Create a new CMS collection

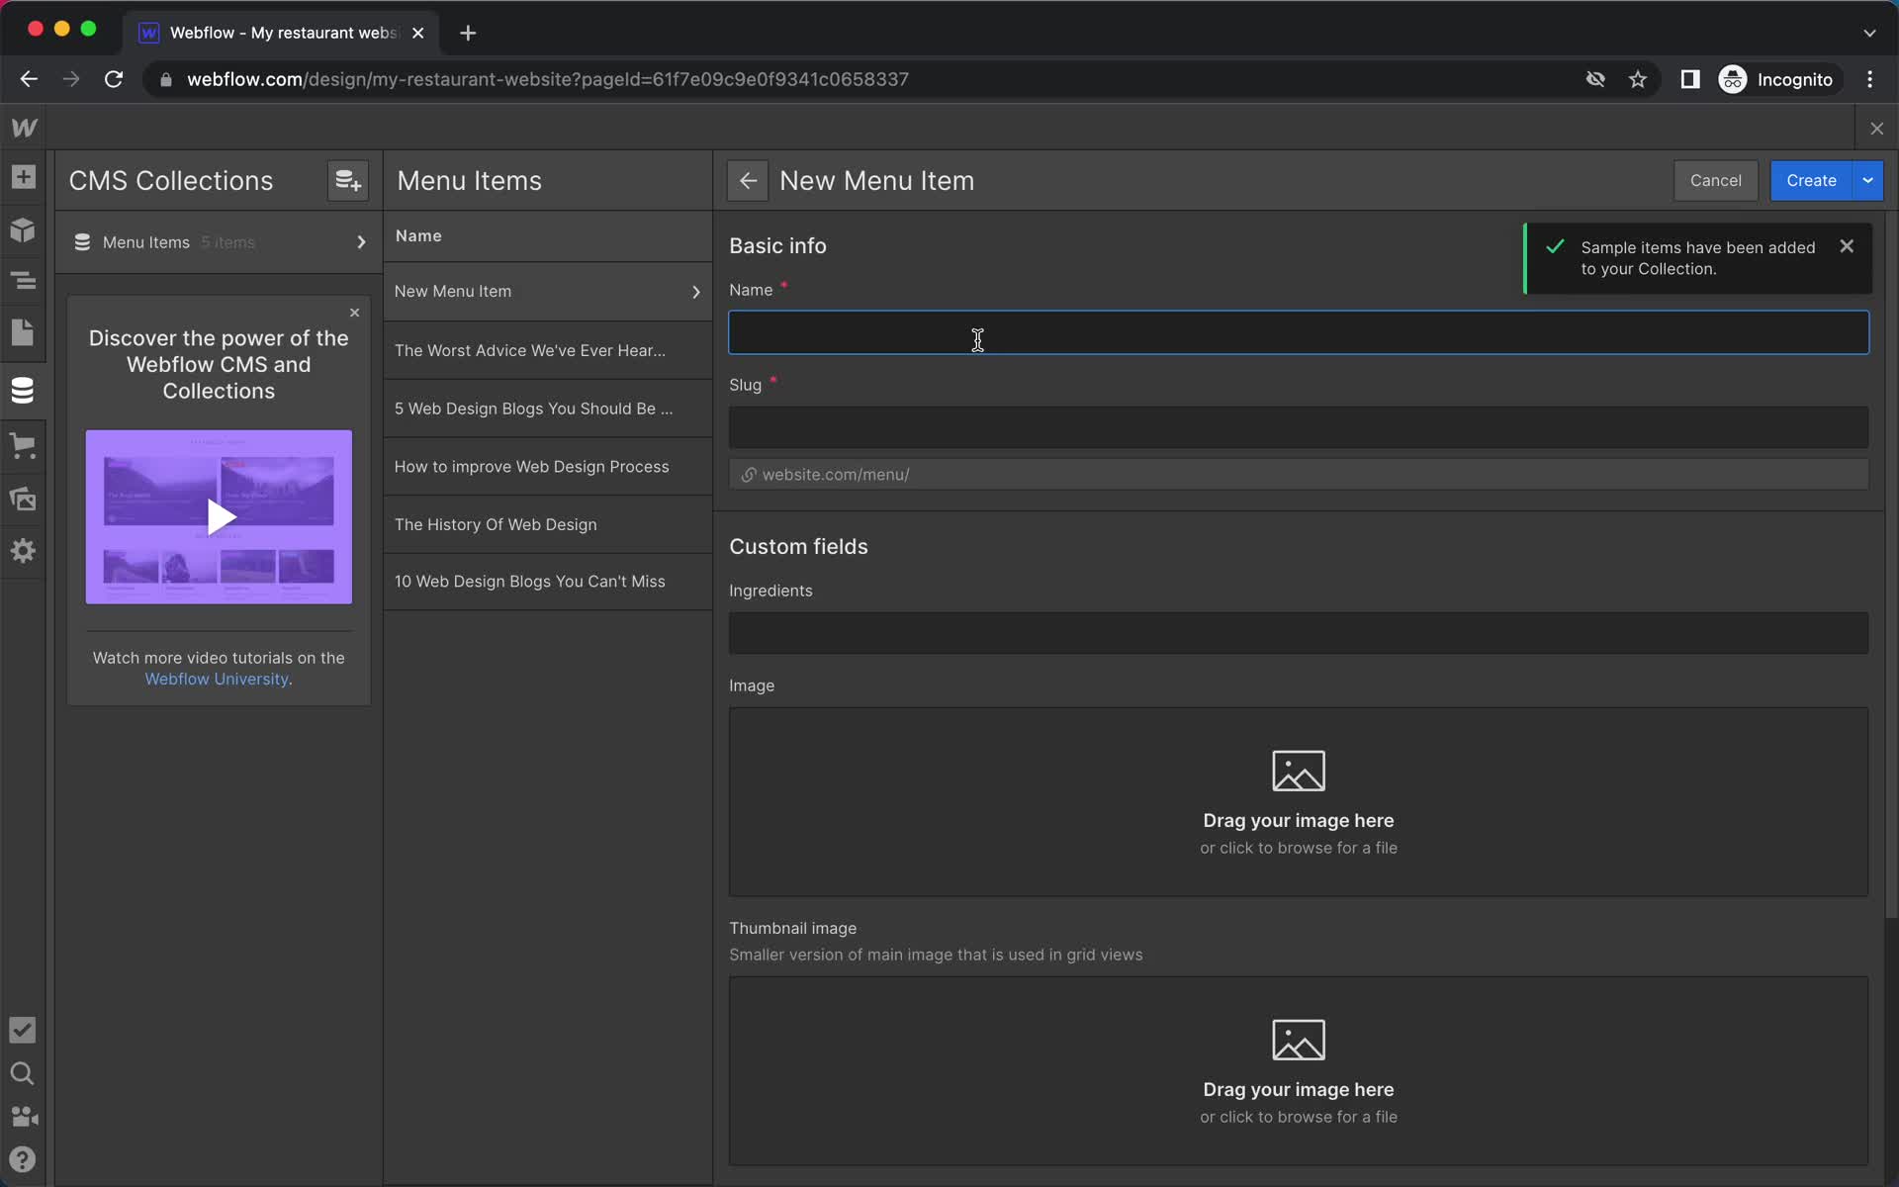click(x=347, y=180)
